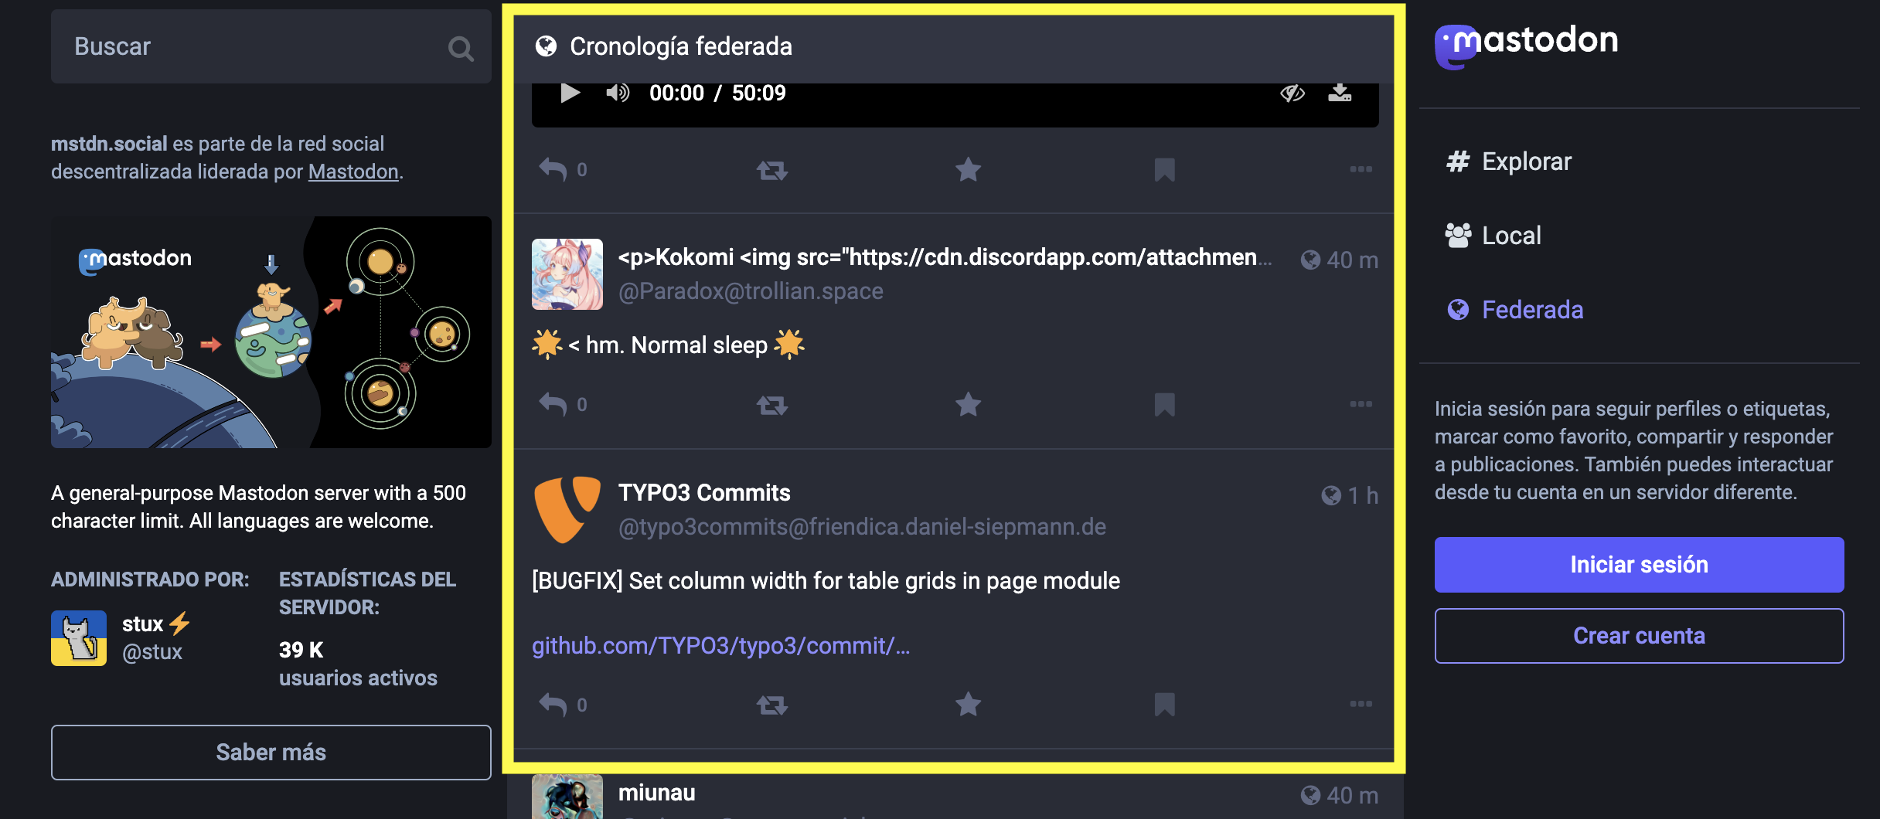
Task: Select the Federada timeline
Action: click(x=1515, y=310)
